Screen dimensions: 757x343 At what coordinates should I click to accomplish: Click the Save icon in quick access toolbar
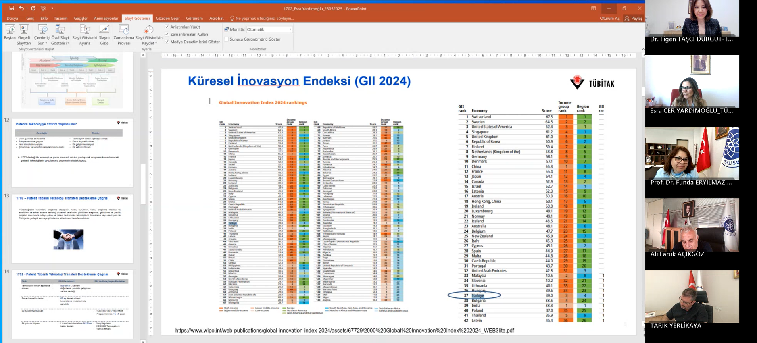pyautogui.click(x=12, y=8)
